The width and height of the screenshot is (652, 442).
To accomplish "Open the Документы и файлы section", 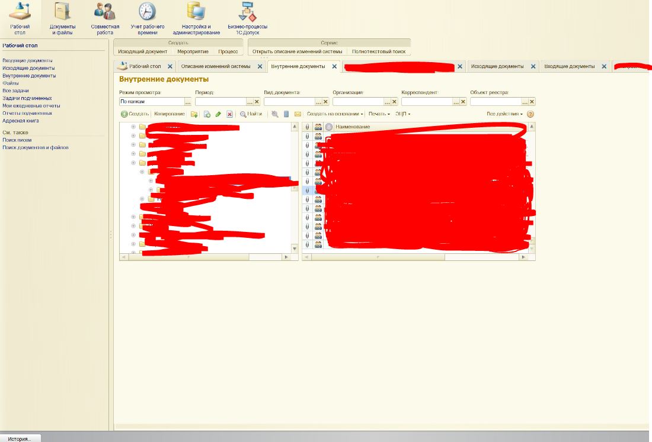I will point(62,18).
